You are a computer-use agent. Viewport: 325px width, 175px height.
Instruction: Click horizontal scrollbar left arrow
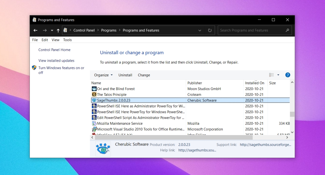(92, 137)
